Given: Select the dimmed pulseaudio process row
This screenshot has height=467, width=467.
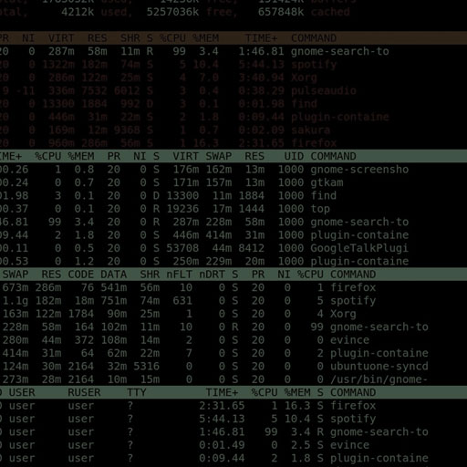Looking at the screenshot, I should click(233, 90).
